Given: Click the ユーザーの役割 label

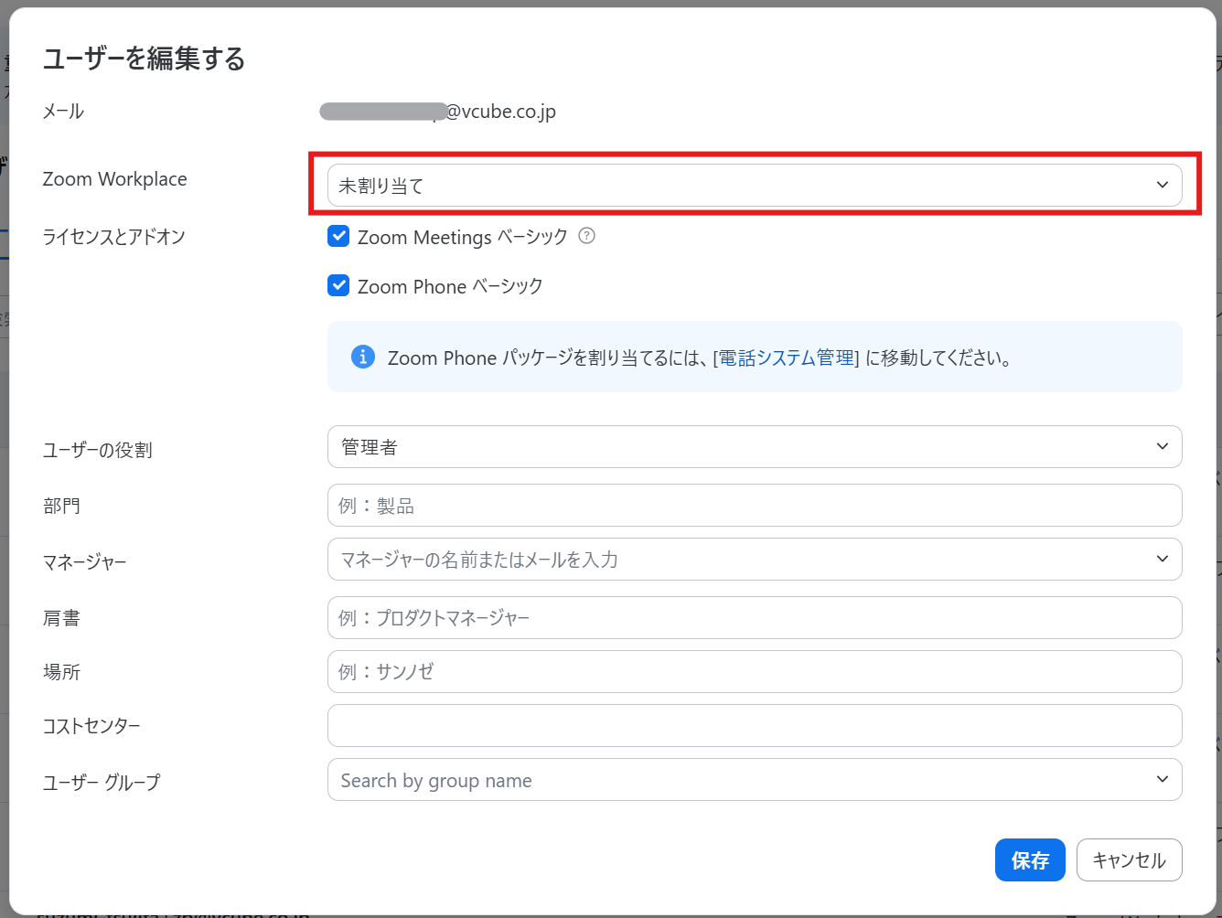Looking at the screenshot, I should 98,450.
